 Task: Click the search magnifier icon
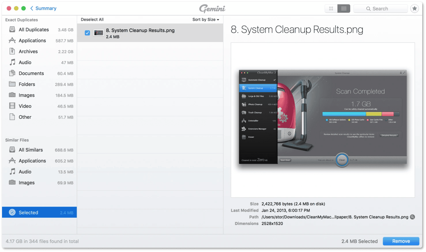click(368, 9)
